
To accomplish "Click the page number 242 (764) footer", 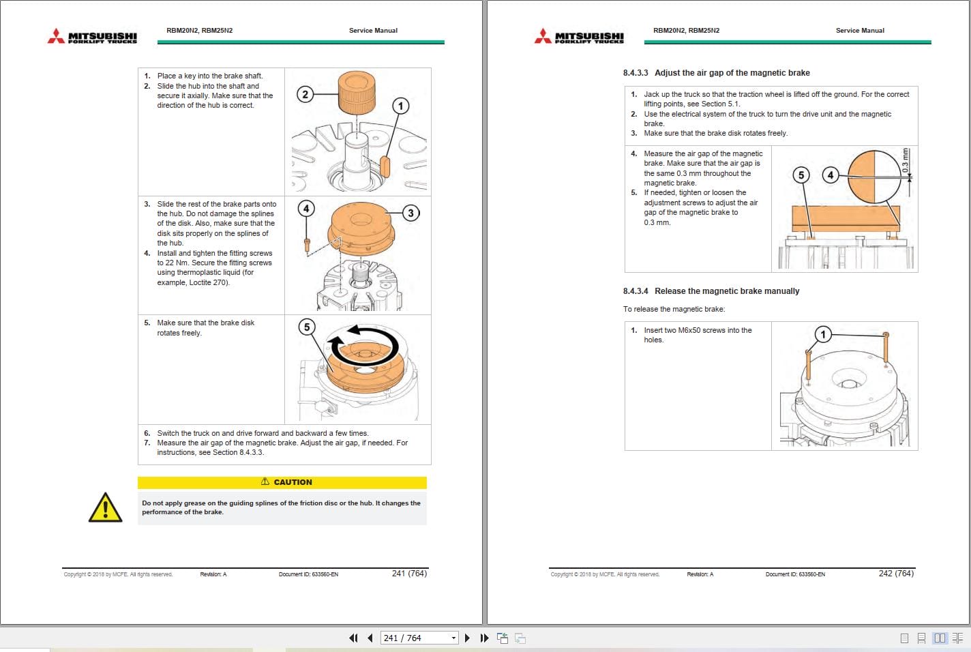I will pyautogui.click(x=896, y=574).
